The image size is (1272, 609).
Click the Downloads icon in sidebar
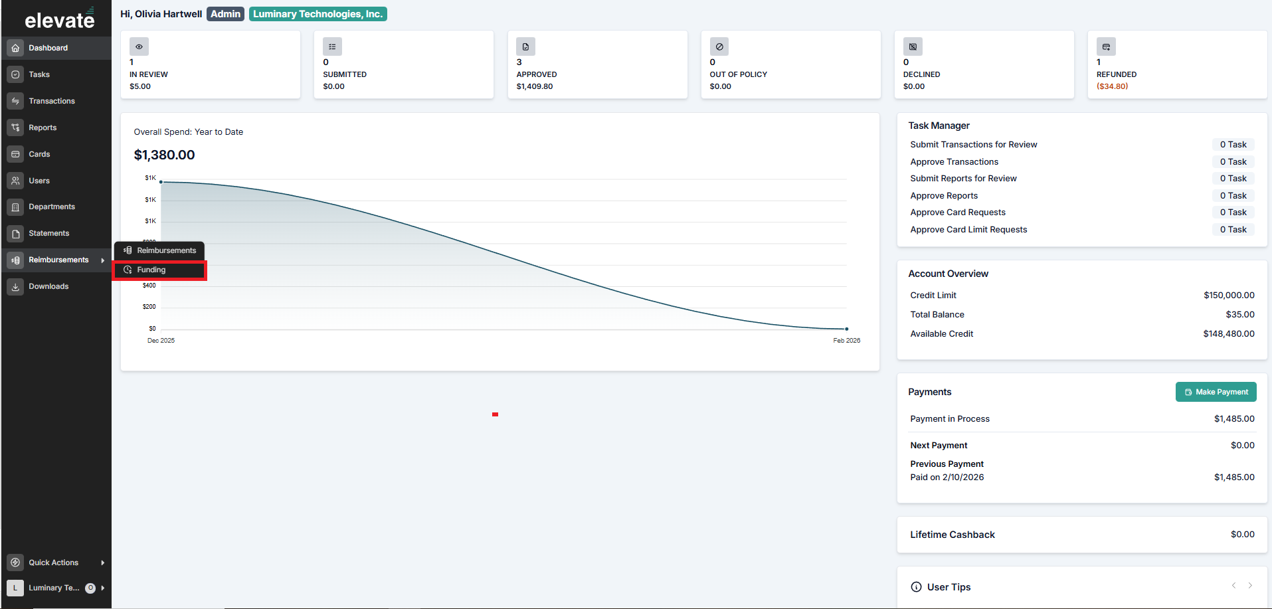(15, 287)
